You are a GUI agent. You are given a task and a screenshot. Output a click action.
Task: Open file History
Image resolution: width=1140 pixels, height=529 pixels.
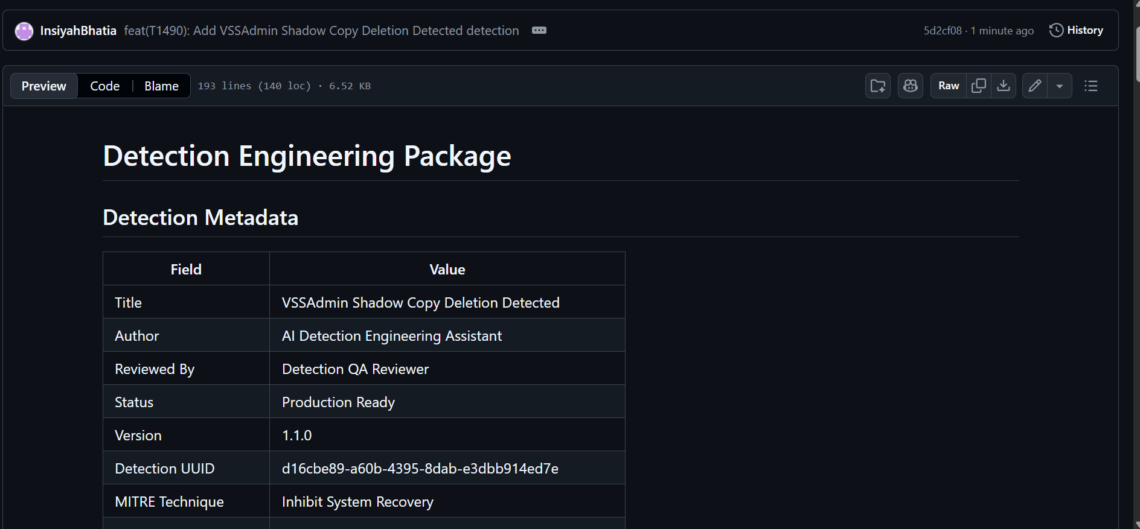click(x=1076, y=30)
